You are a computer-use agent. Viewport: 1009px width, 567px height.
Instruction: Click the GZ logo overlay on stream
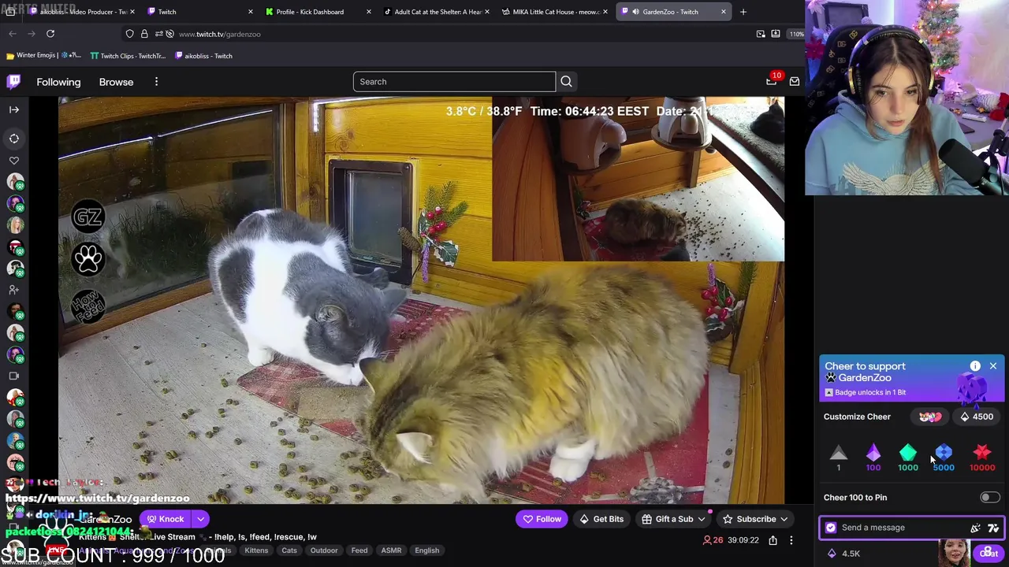[x=87, y=217]
